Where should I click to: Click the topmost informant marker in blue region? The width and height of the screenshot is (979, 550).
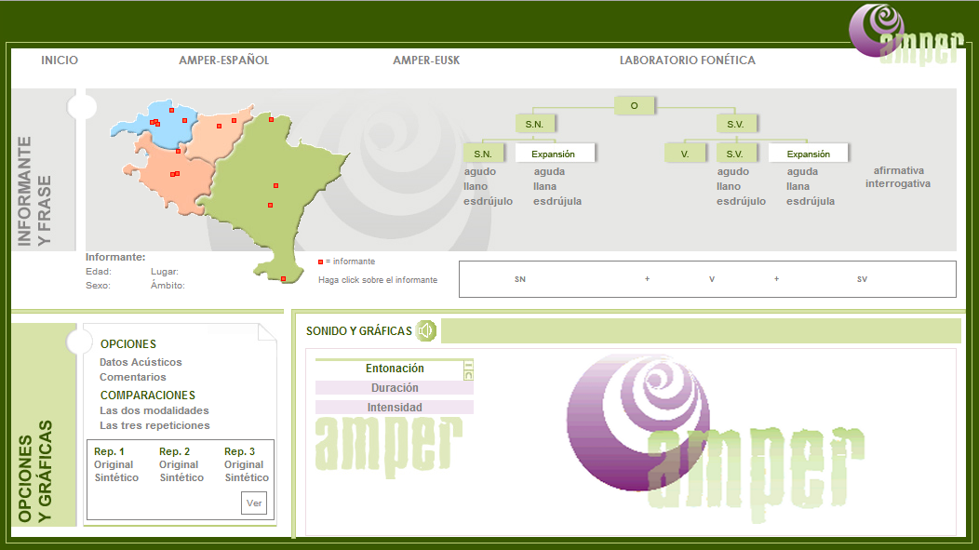171,110
